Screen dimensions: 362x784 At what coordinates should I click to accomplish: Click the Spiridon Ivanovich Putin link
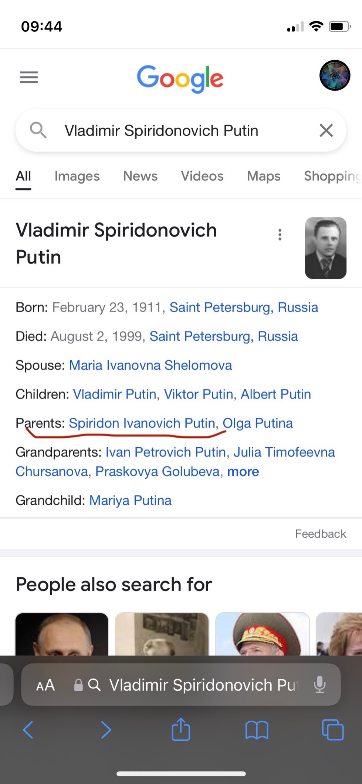pos(142,423)
